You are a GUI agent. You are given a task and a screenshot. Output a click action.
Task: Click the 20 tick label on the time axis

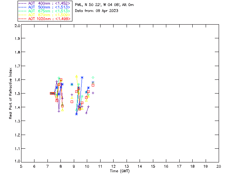219,166
